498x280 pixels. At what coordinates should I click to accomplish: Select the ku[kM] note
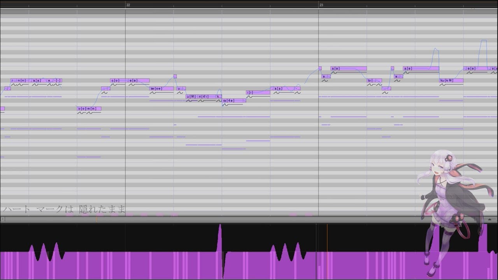pos(451,80)
